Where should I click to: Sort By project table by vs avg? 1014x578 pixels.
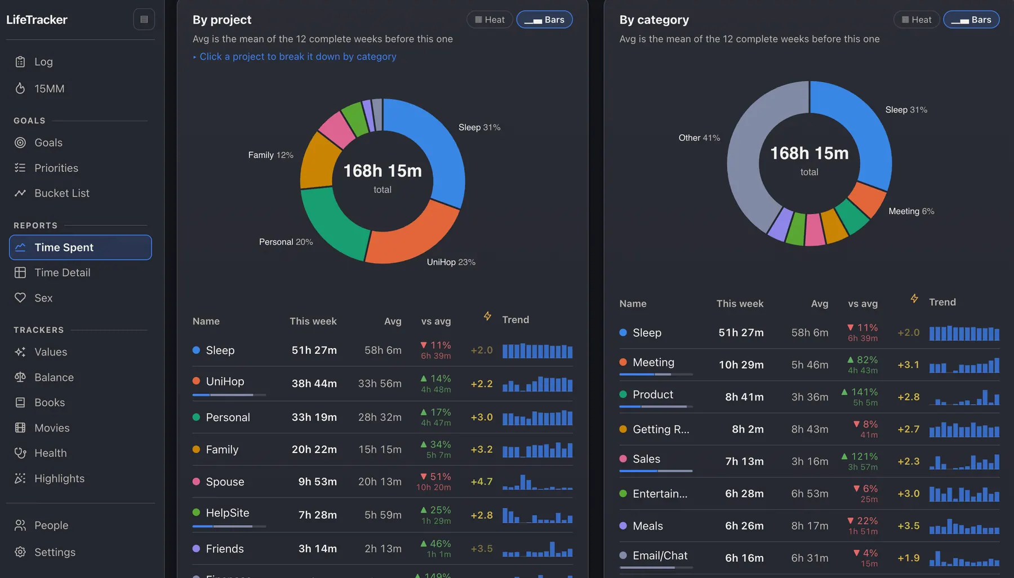coord(435,321)
